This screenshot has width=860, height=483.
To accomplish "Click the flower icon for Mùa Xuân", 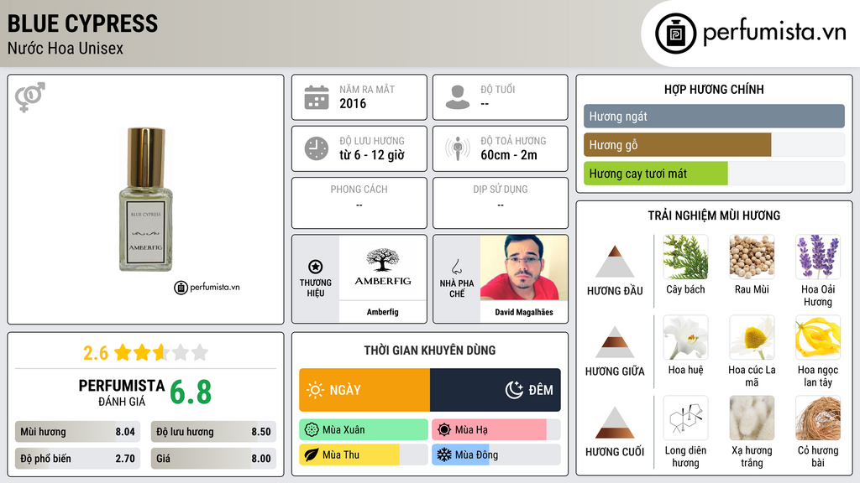I will [312, 430].
